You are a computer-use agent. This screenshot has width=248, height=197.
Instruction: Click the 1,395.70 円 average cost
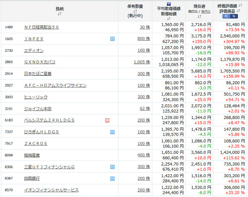click(x=172, y=129)
